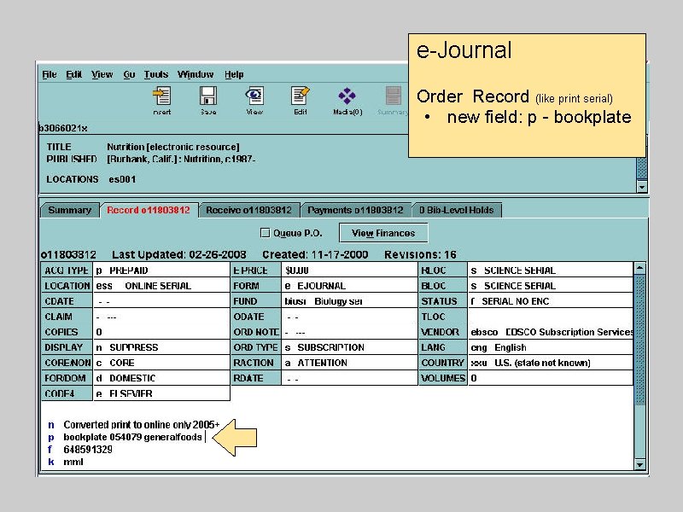Click the RLOC field SCIENCE SERIAL
The height and width of the screenshot is (512, 683).
tap(551, 271)
